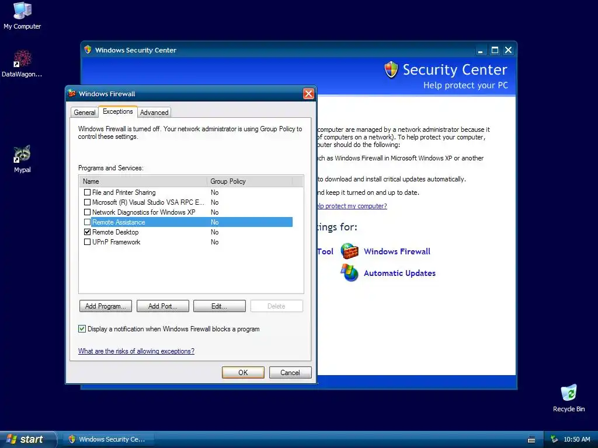Image resolution: width=598 pixels, height=448 pixels.
Task: Toggle display notification when Firewall blocks checkbox
Action: coord(82,329)
